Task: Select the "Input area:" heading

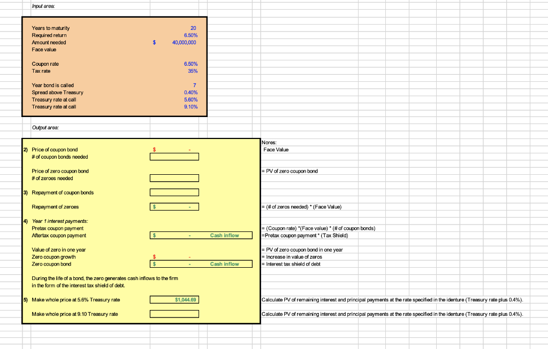Action: click(43, 6)
